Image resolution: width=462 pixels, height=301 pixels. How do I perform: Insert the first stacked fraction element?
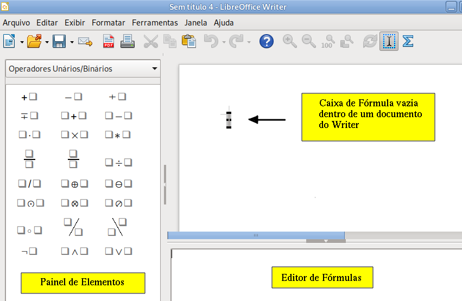point(29,159)
